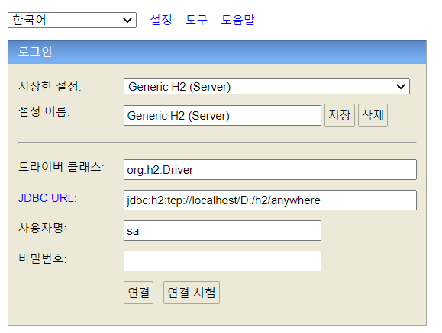Screen dimensions: 442x333
Task: Open the 도구 link
Action: (x=196, y=20)
